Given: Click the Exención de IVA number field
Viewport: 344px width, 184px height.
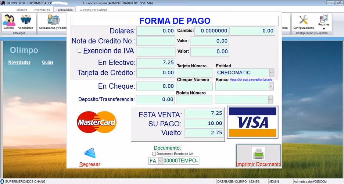Looking at the screenshot, I should 156,52.
